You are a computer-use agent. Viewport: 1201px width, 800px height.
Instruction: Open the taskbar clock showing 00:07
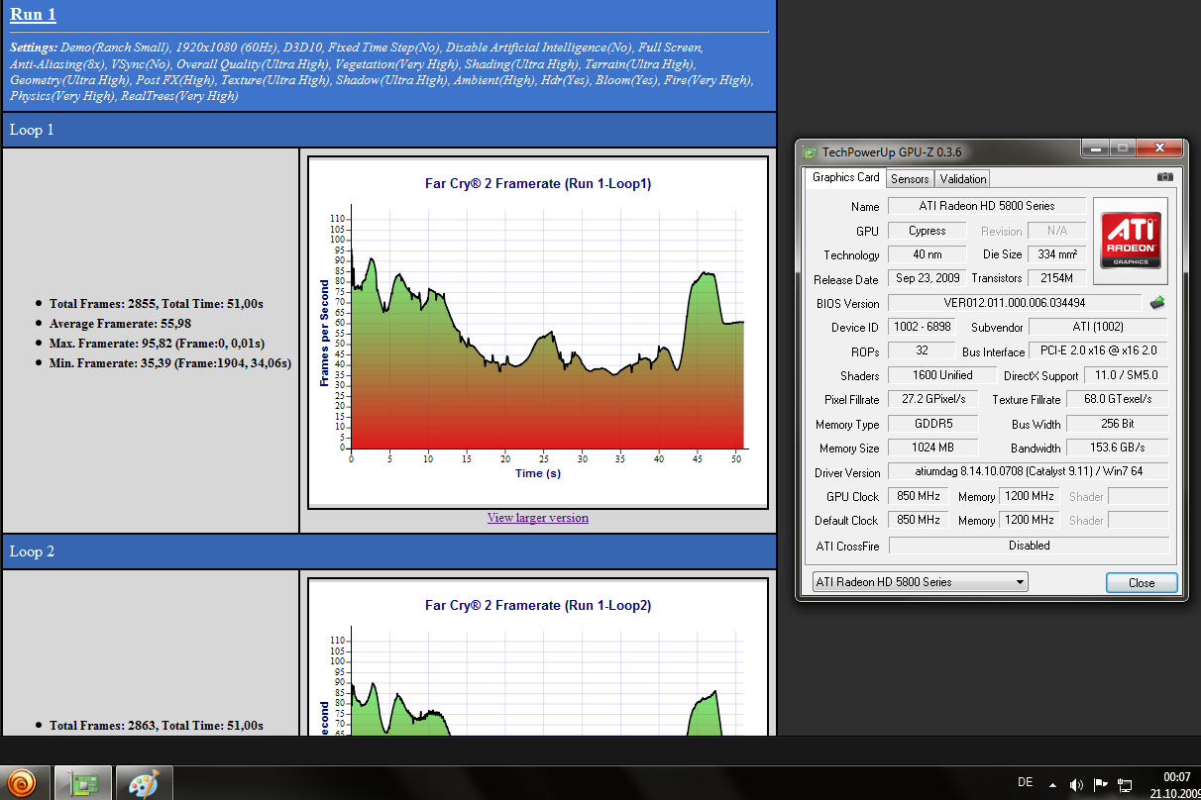click(x=1174, y=784)
